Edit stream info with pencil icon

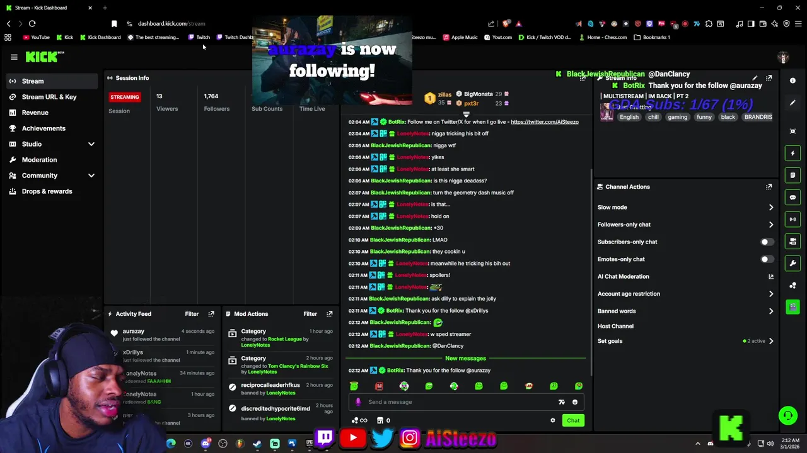pos(755,78)
